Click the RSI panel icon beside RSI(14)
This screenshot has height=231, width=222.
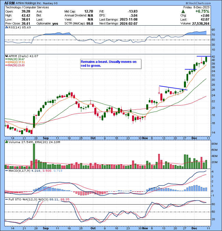tap(7, 27)
